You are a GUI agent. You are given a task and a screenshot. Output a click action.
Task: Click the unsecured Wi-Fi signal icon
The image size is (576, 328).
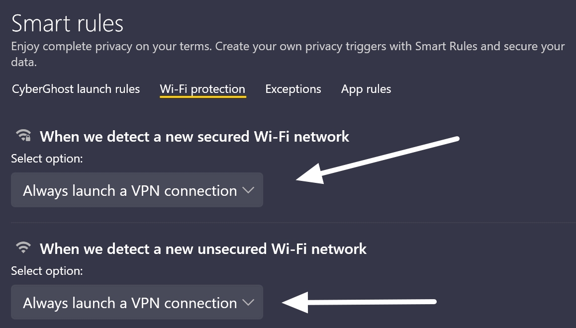click(x=22, y=248)
